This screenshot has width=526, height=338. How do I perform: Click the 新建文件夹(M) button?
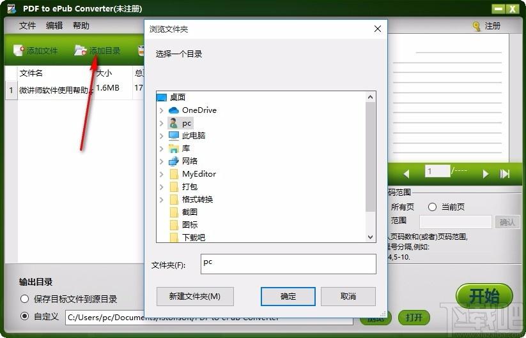pos(195,297)
